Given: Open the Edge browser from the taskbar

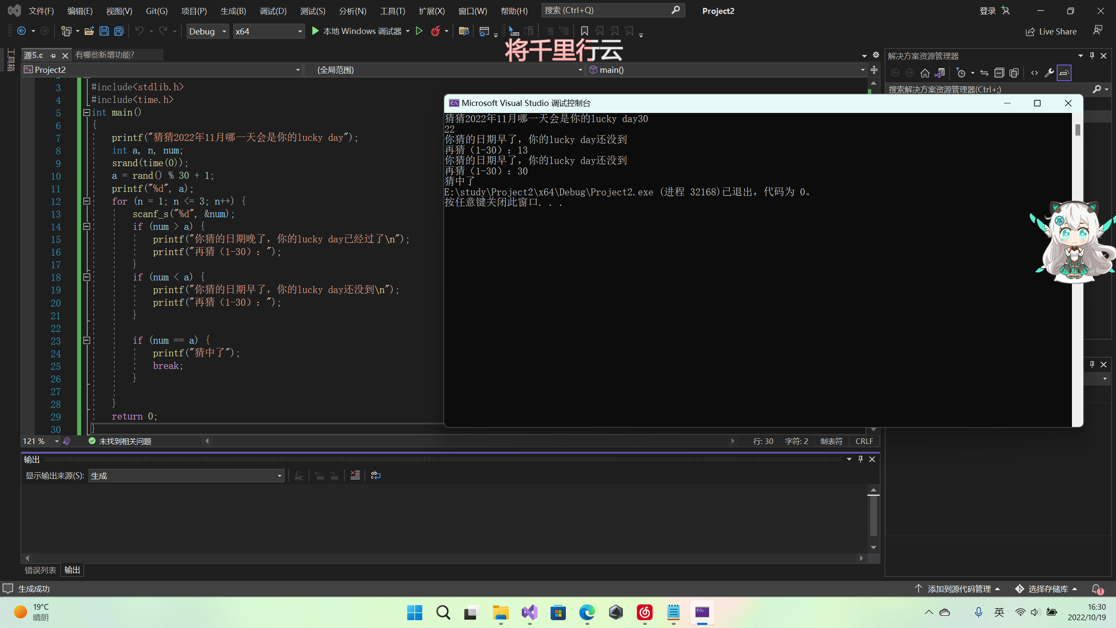Looking at the screenshot, I should 587,612.
